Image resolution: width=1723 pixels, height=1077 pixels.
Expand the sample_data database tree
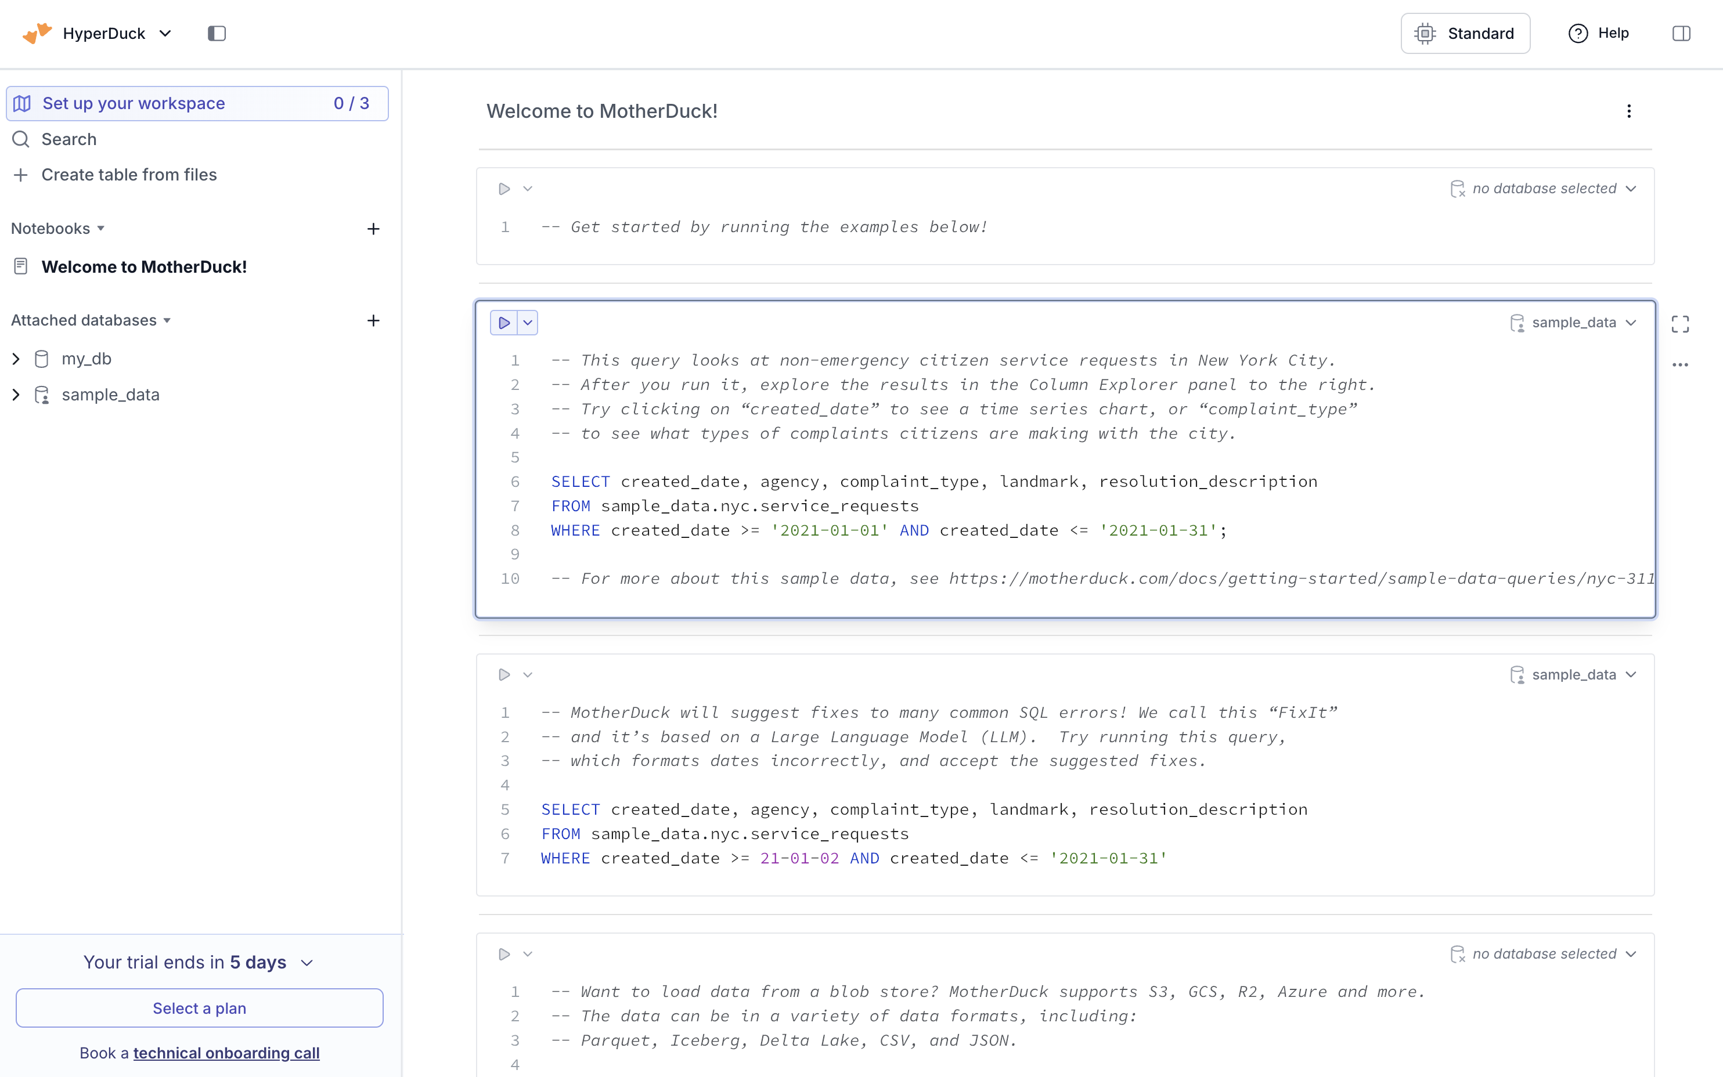16,395
